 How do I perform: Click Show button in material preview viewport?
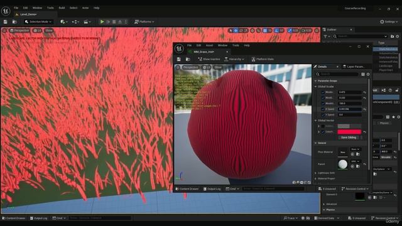(218, 67)
